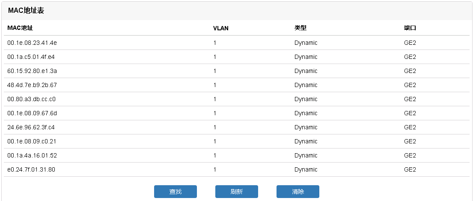This screenshot has height=201, width=476.
Task: Select the 端口 column header
Action: 410,28
